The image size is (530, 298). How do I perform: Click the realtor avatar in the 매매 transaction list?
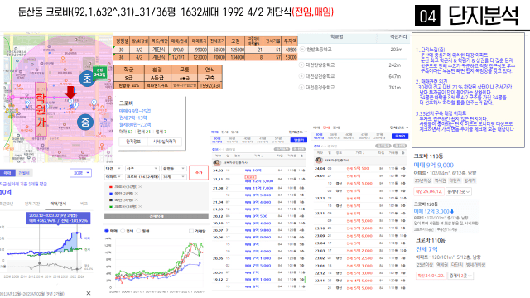pyautogui.click(x=217, y=162)
